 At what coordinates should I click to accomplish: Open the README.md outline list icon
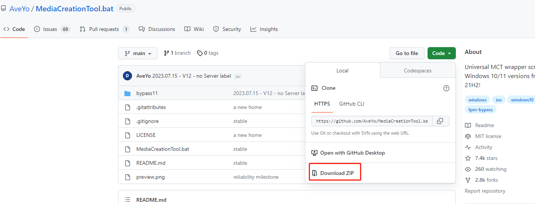128,200
